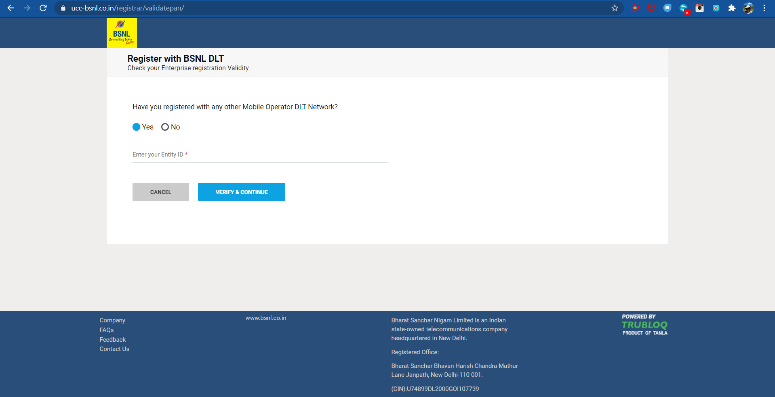Image resolution: width=775 pixels, height=397 pixels.
Task: Click the Registered Office: text
Action: (415, 352)
